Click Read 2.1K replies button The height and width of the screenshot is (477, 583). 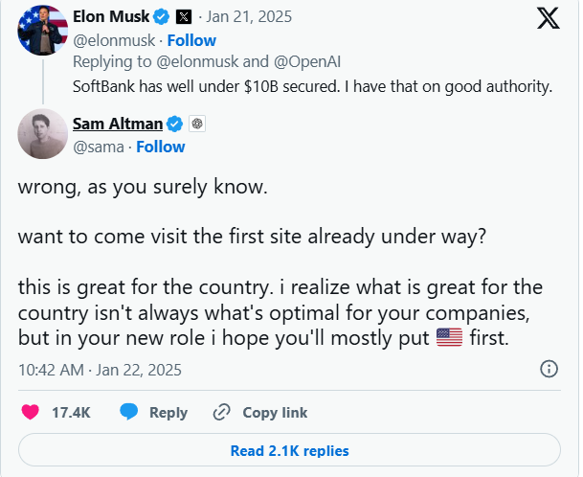pyautogui.click(x=289, y=450)
